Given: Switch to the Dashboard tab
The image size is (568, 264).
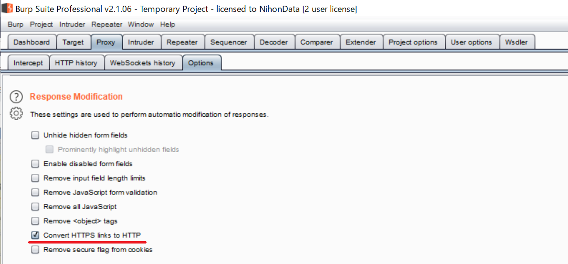Looking at the screenshot, I should coord(32,42).
